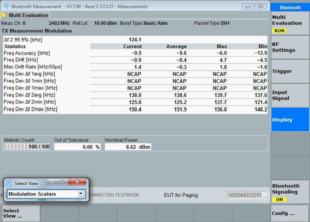Viewport: 310px width, 222px height.
Task: Open Input Signal softkey
Action: pos(290,95)
